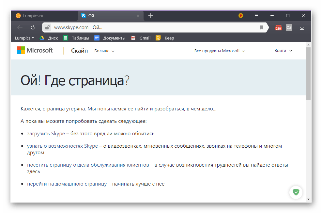The height and width of the screenshot is (213, 322).
Task: Open the downloads arrow icon
Action: [x=302, y=28]
